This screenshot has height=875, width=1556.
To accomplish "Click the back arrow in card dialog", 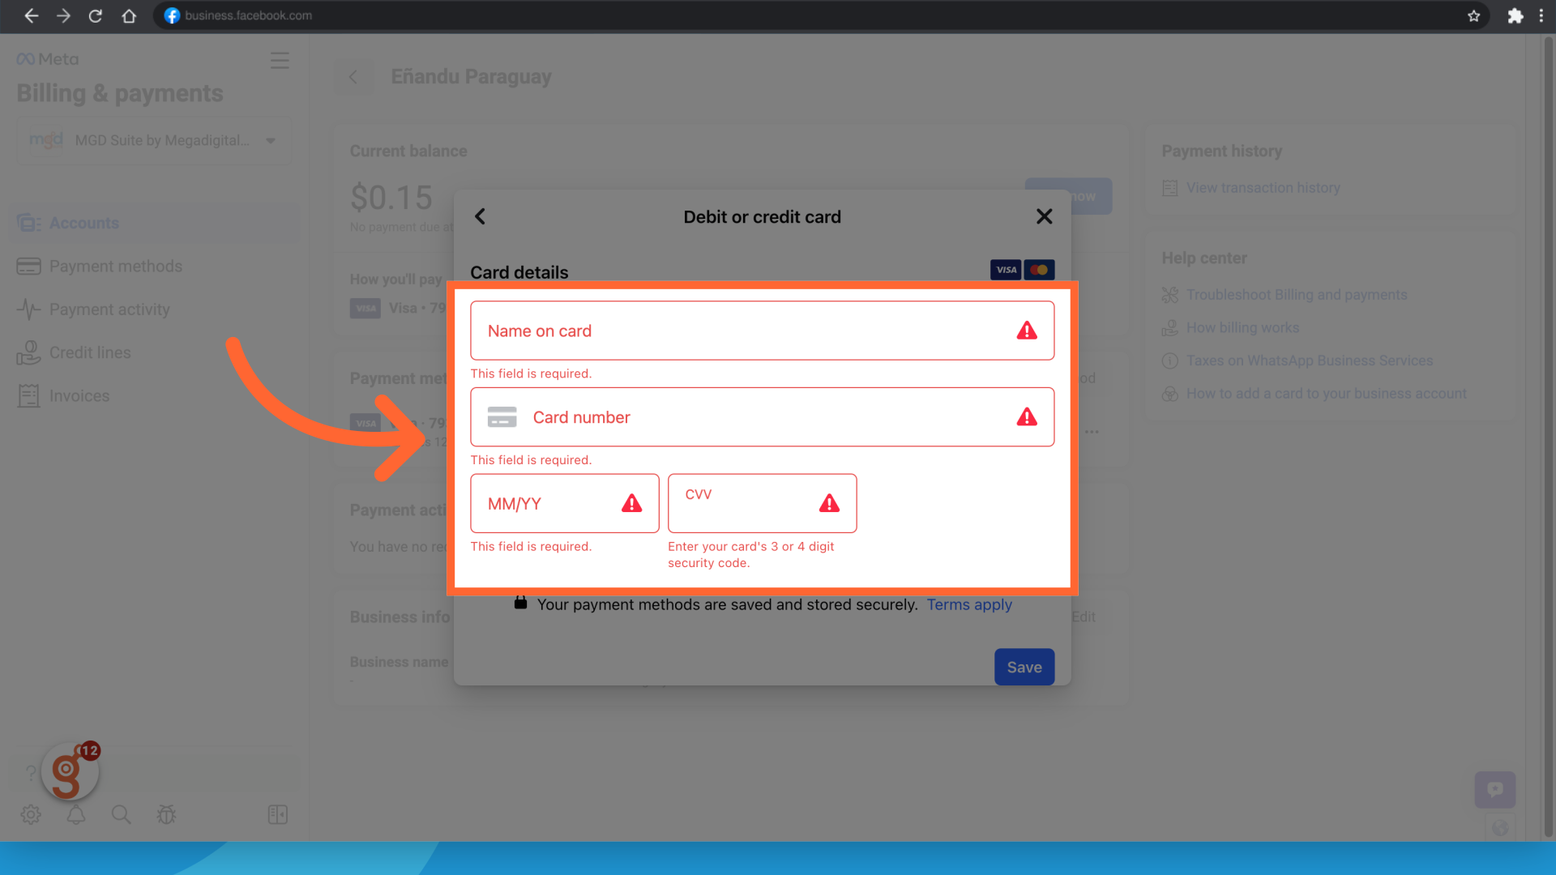I will click(480, 216).
